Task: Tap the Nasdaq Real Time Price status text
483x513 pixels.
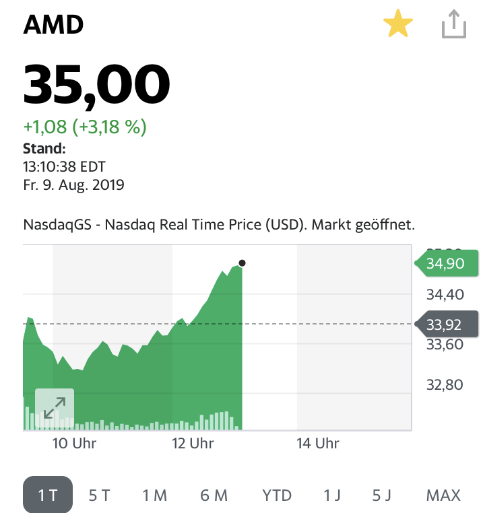Action: coord(219,224)
